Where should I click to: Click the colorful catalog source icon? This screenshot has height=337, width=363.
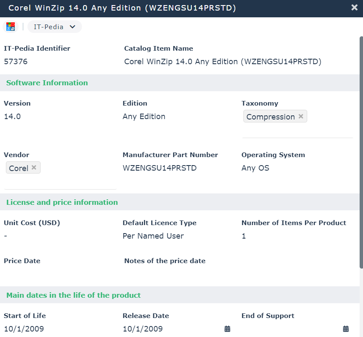[11, 27]
